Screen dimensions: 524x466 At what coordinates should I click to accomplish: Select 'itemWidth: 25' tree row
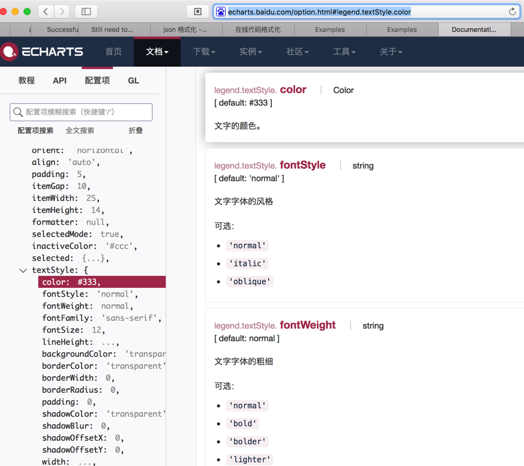coord(66,199)
